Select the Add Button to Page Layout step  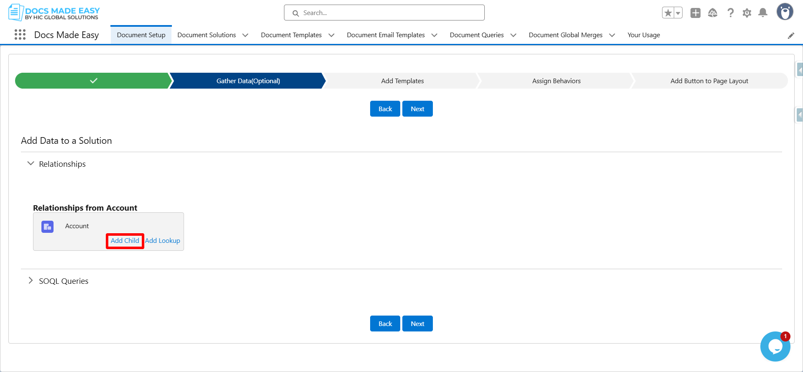[709, 81]
